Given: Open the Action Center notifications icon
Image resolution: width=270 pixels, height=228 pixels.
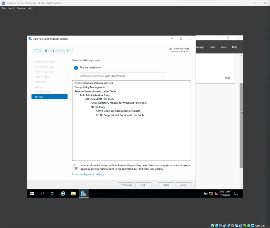Looking at the screenshot, I should tap(236, 194).
